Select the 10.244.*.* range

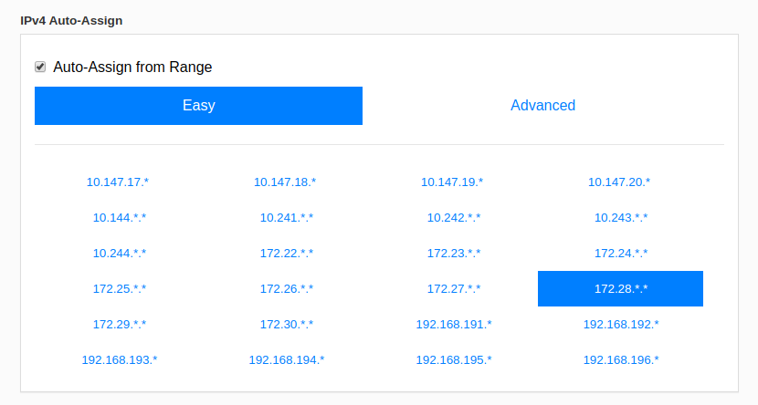coord(120,254)
